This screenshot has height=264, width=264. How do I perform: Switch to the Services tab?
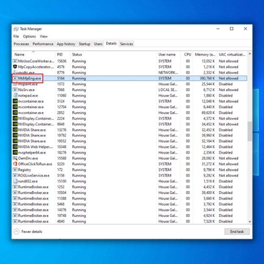126,44
